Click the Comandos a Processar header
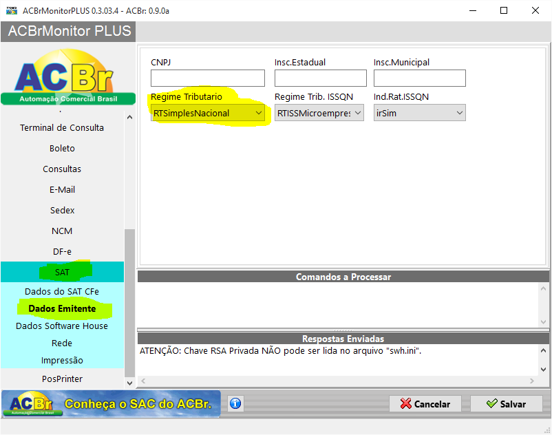Image resolution: width=552 pixels, height=435 pixels. [343, 277]
